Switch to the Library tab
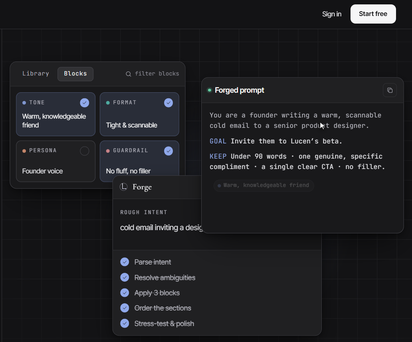Screen dimensions: 412x342 click(36, 74)
